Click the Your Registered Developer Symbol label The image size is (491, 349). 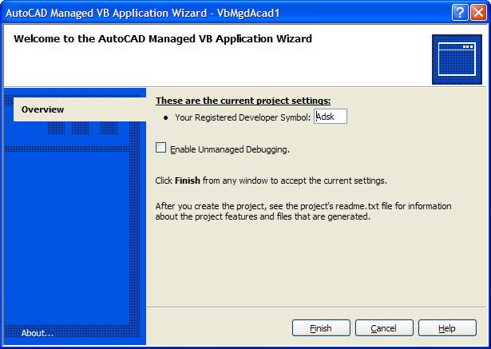pos(242,117)
